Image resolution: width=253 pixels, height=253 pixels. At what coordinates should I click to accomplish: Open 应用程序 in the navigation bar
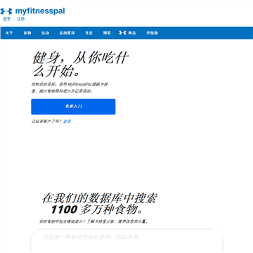pyautogui.click(x=67, y=33)
